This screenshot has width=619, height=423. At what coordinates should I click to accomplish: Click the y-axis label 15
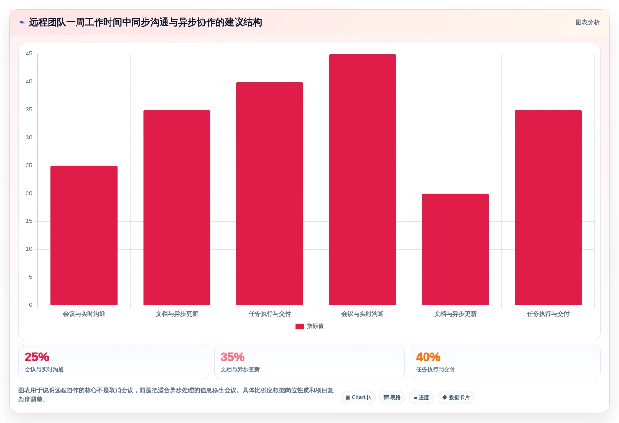(x=29, y=221)
